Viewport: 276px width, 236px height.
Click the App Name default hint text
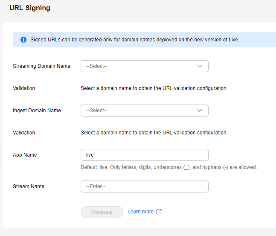click(x=169, y=167)
